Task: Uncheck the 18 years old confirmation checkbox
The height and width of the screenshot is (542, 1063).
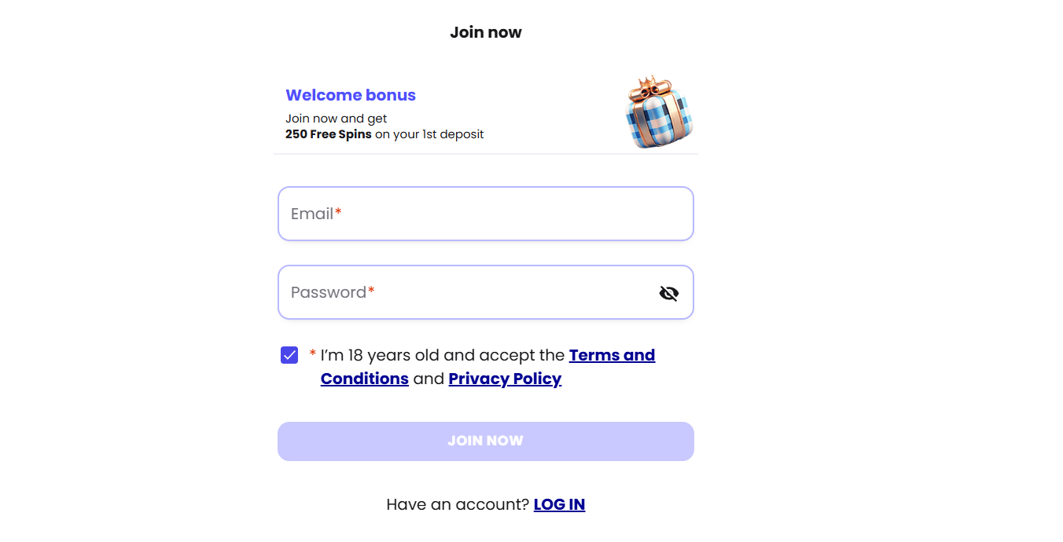Action: pos(289,354)
